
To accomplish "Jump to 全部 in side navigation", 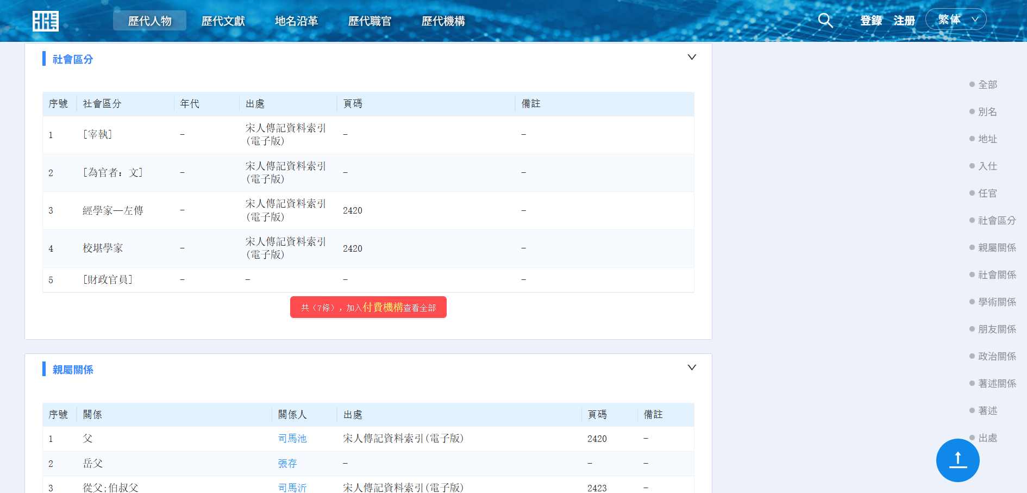I will [987, 85].
